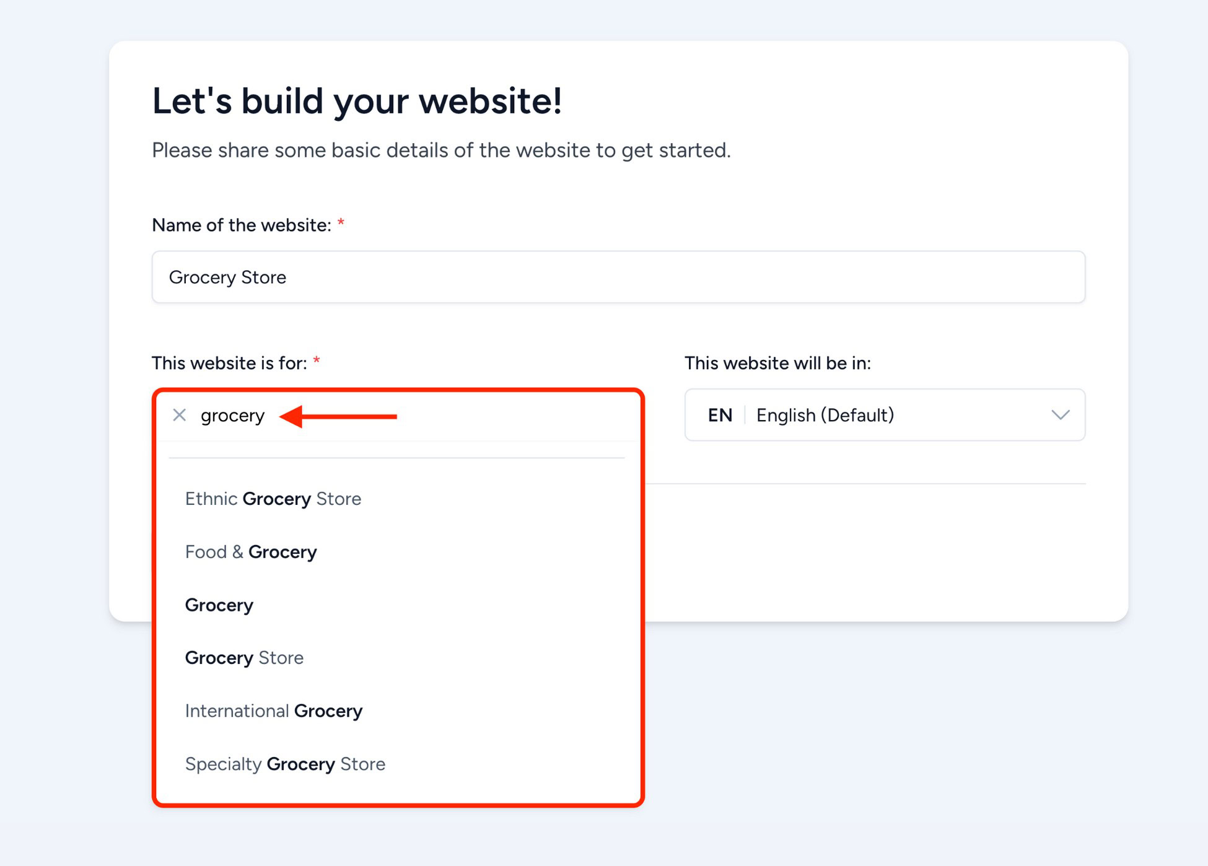
Task: Click the chevron arrow of the language selector
Action: click(1061, 415)
